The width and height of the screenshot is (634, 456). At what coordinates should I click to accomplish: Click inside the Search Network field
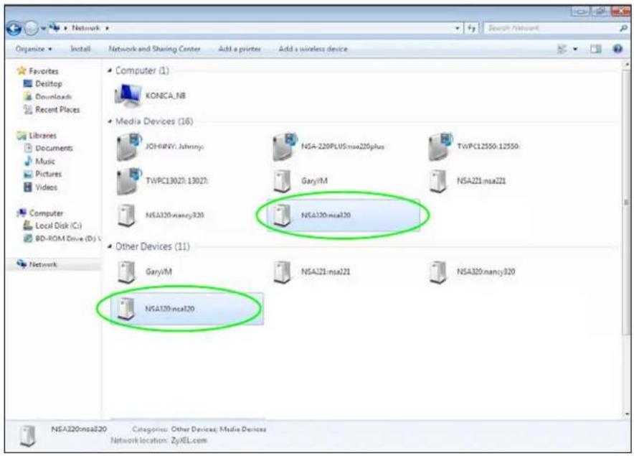[552, 28]
